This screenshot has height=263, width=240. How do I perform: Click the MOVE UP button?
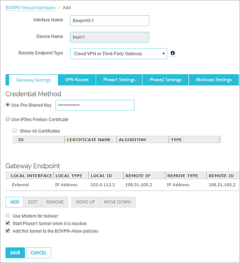(x=85, y=202)
